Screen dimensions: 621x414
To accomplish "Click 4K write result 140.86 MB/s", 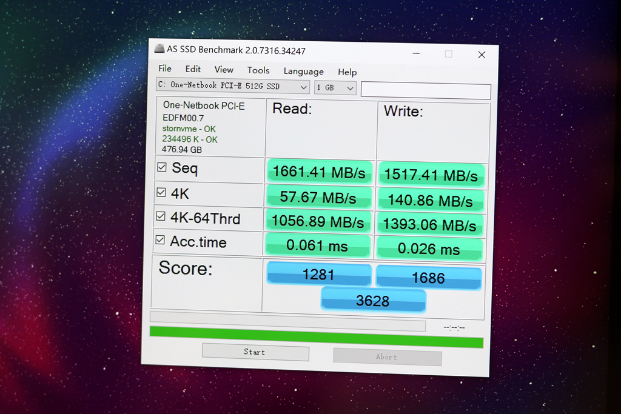I will (x=431, y=200).
